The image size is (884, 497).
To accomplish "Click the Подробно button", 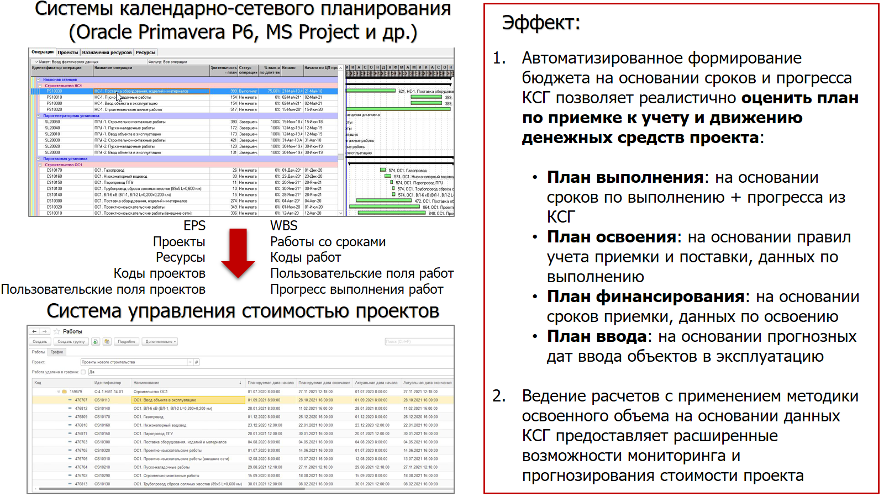I will point(127,341).
